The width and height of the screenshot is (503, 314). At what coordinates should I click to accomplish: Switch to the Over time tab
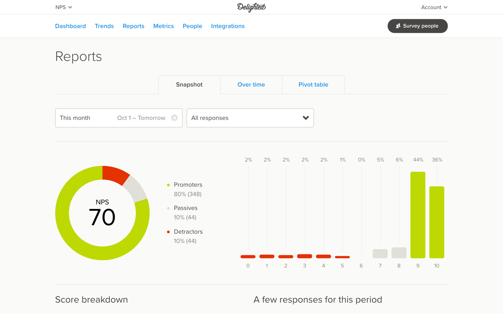click(x=251, y=84)
